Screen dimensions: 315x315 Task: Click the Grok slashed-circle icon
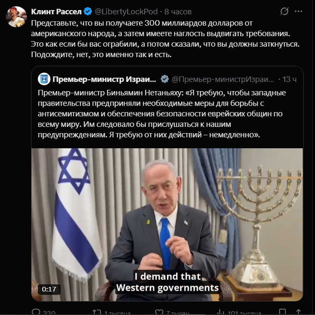click(x=284, y=11)
